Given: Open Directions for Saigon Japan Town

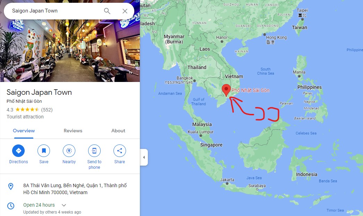Looking at the screenshot, I should point(18,151).
